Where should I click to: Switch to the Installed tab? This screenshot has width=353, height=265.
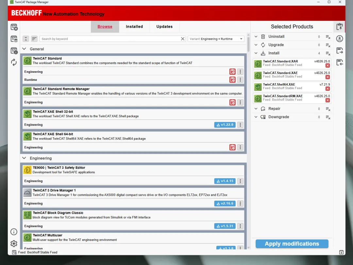(x=134, y=26)
